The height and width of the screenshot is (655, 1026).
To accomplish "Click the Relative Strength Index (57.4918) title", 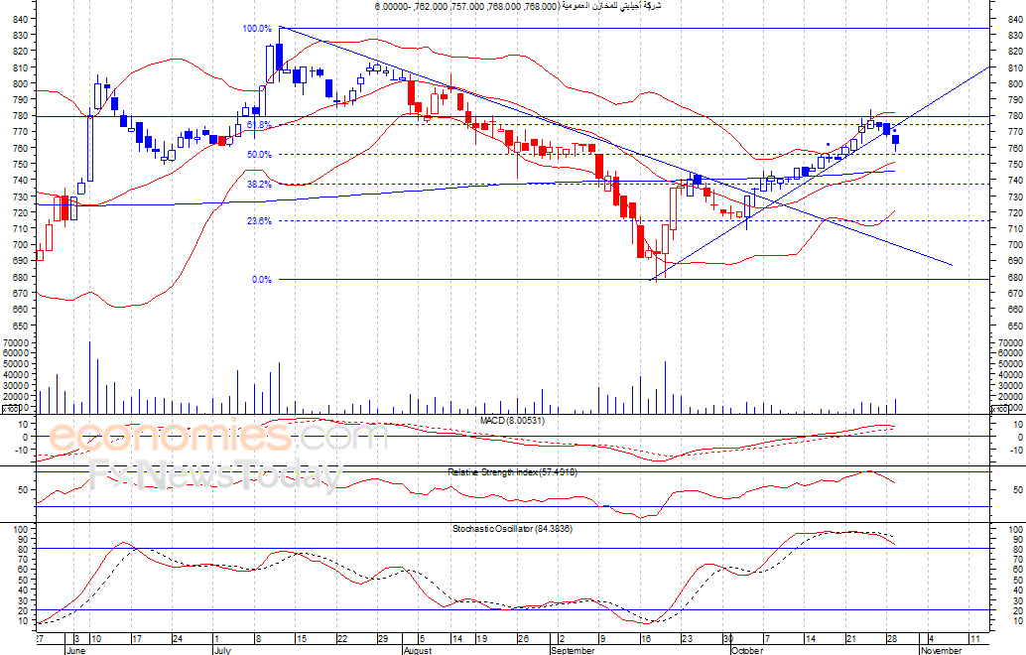I will pos(512,471).
